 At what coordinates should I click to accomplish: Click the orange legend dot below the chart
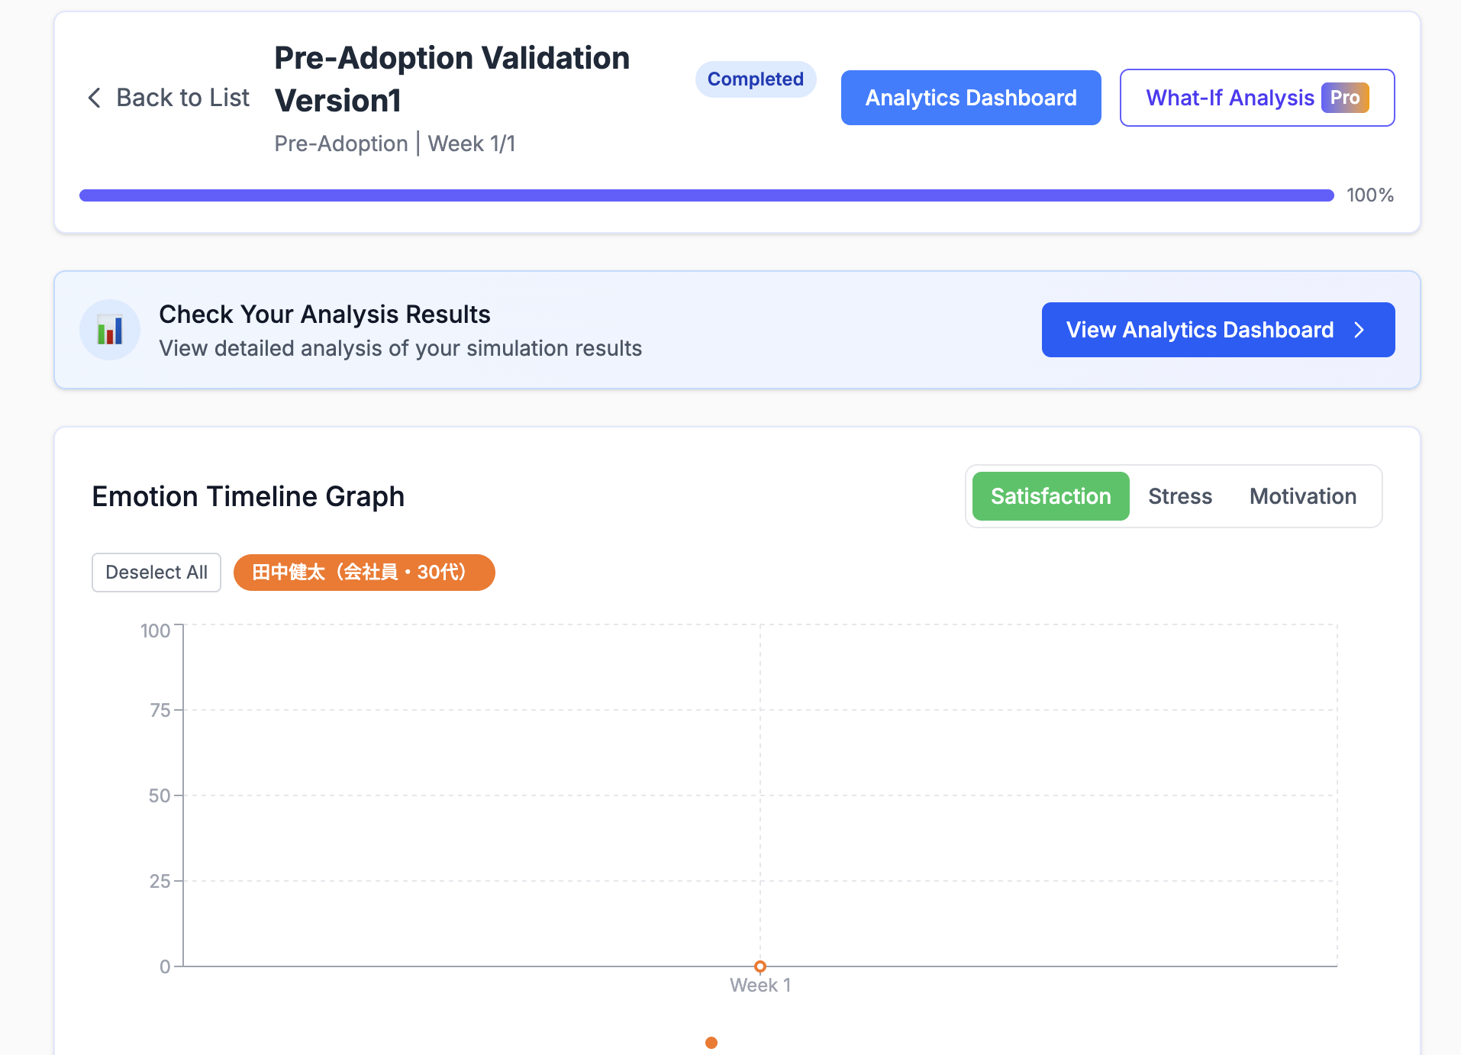(711, 1043)
